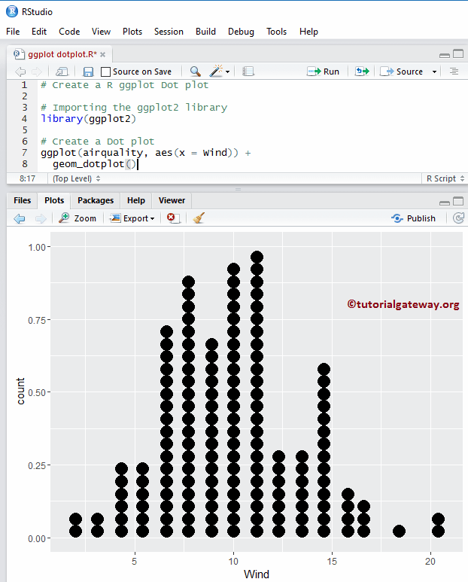The width and height of the screenshot is (468, 582).
Task: Minimize the source editor pane
Action: tap(444, 55)
